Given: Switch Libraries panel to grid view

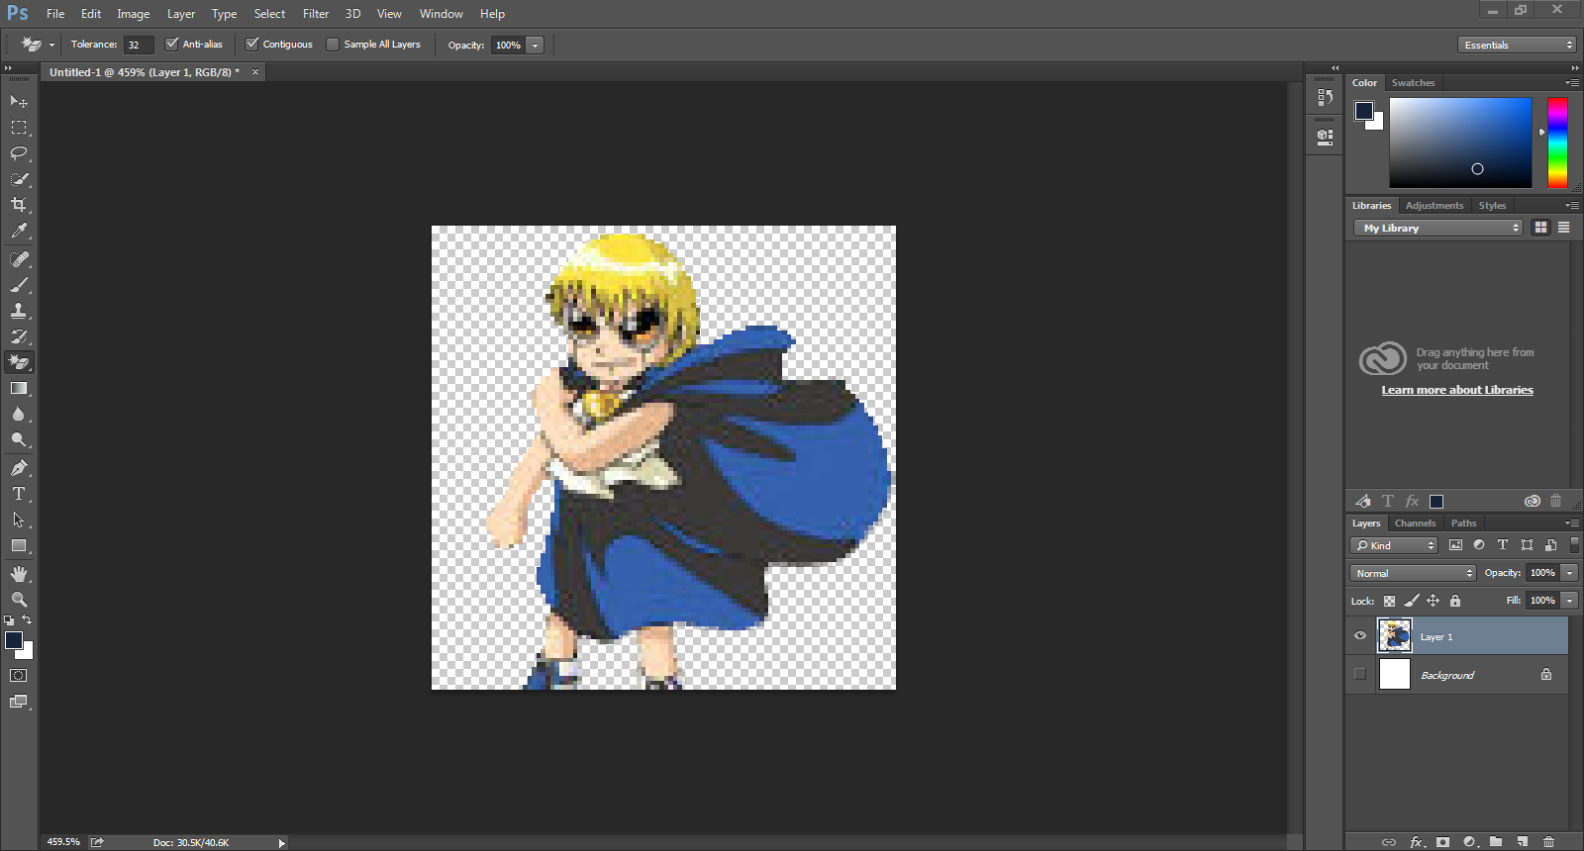Looking at the screenshot, I should pos(1540,228).
